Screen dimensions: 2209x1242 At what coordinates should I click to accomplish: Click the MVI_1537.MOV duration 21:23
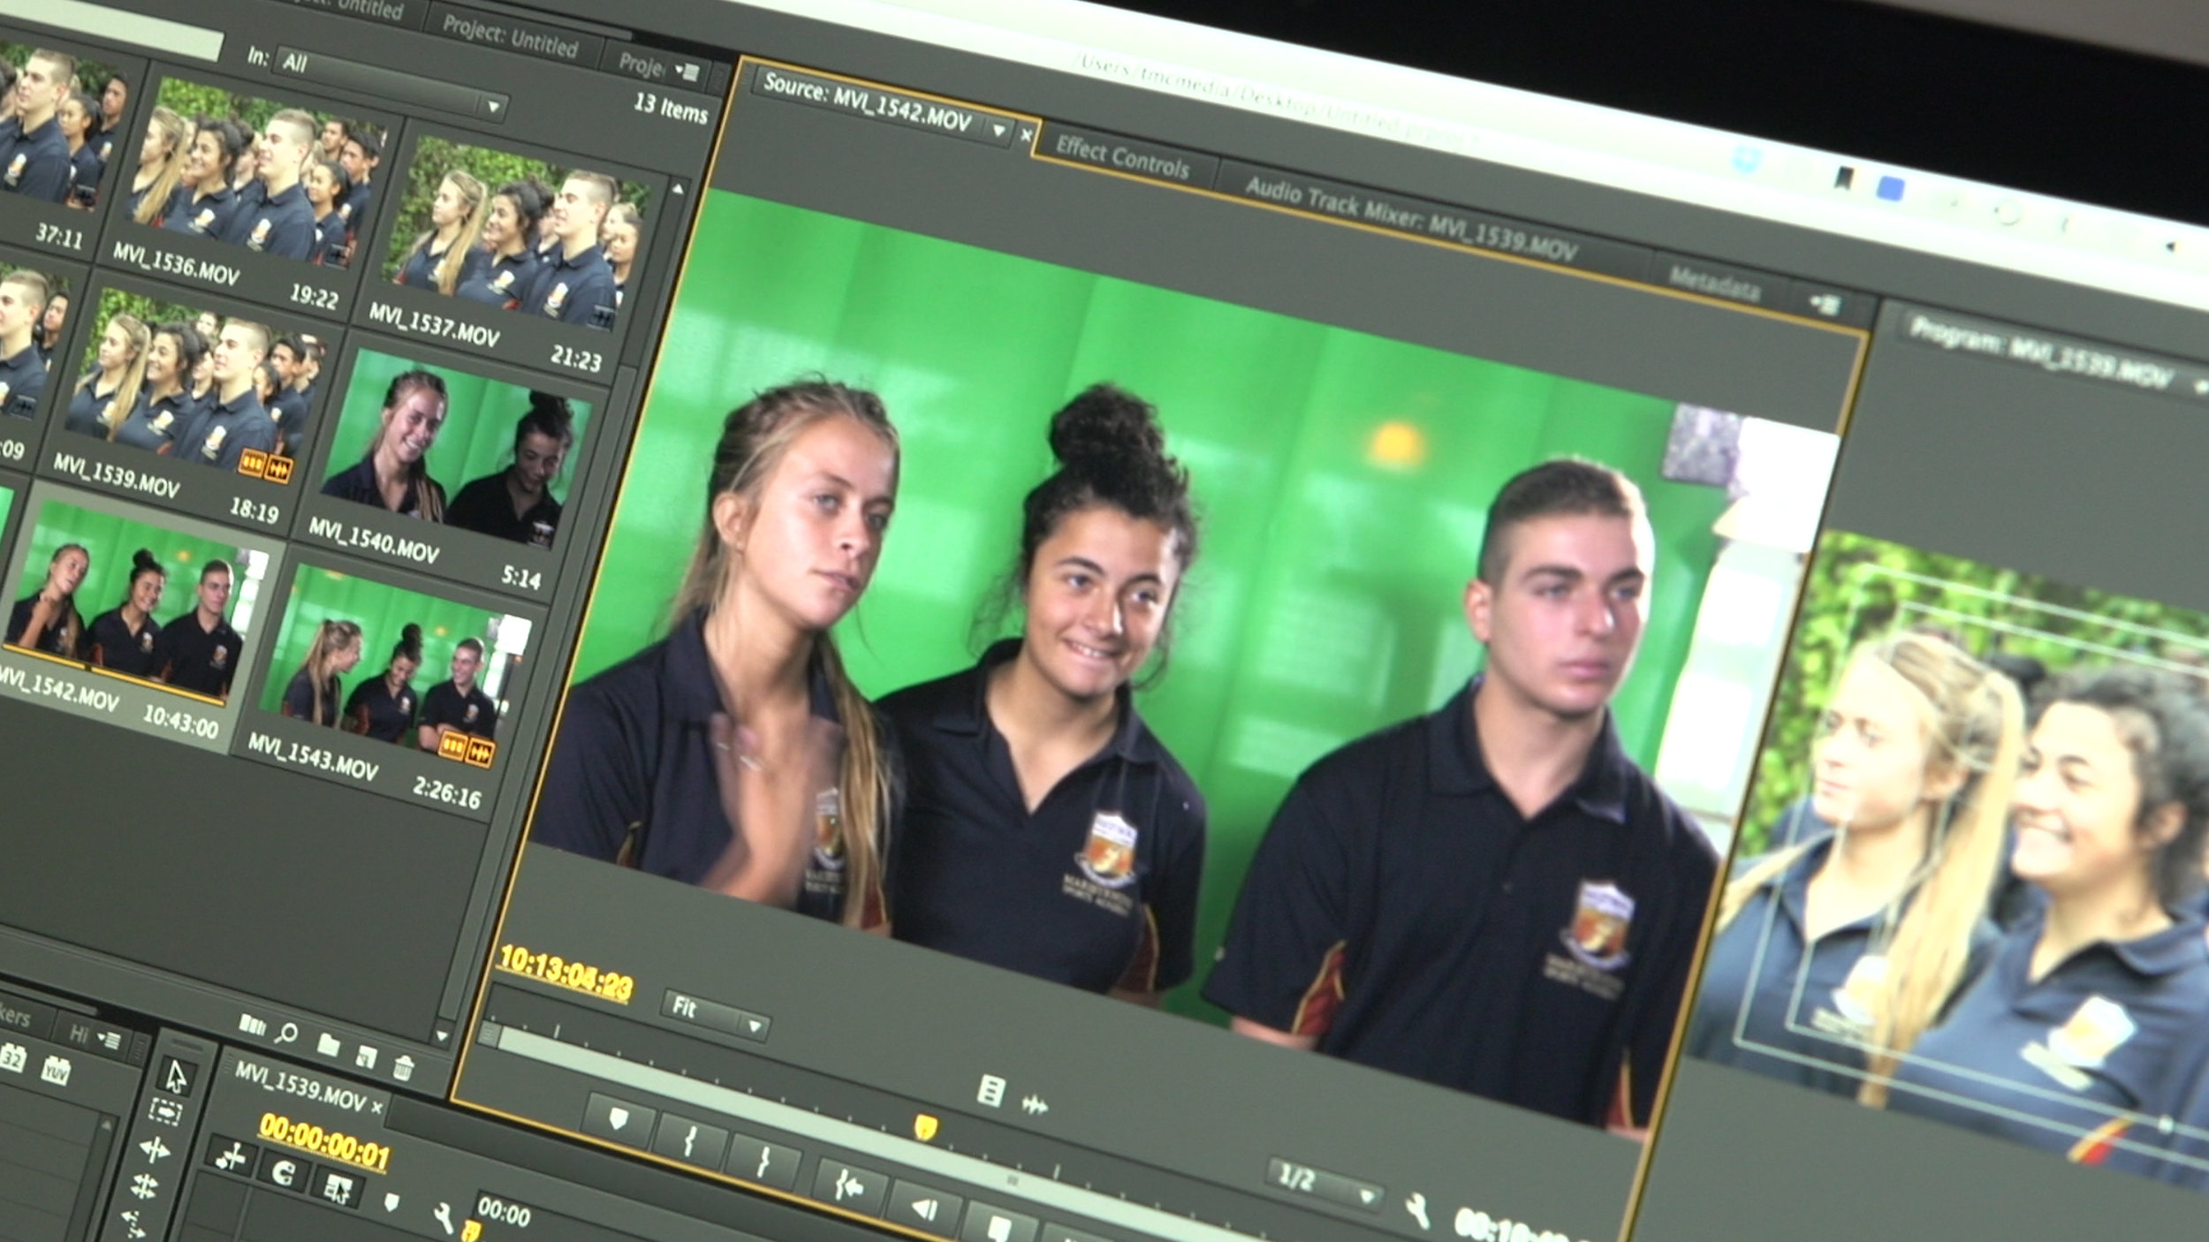coord(576,356)
